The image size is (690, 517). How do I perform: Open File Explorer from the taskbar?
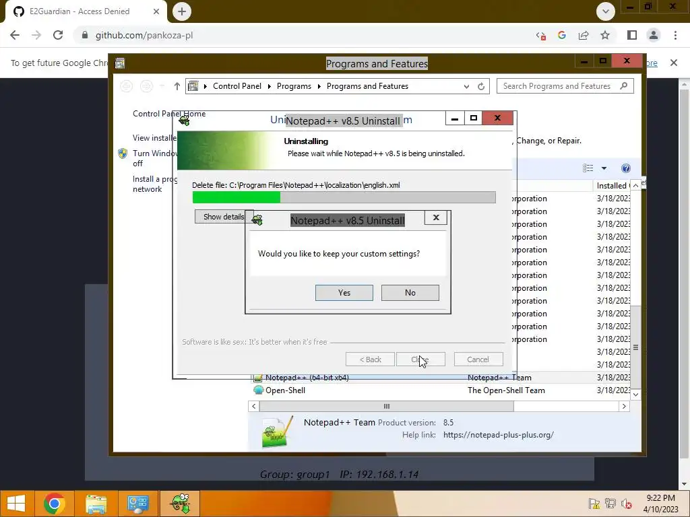click(x=96, y=504)
